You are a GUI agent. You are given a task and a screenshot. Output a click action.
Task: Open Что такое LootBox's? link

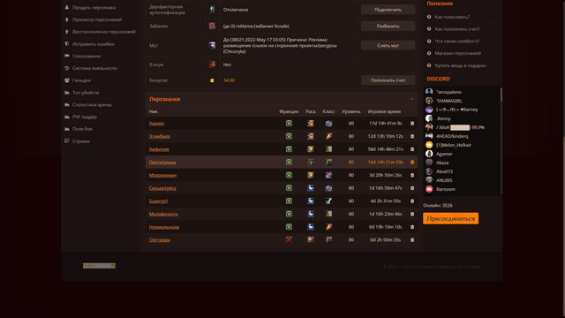(x=457, y=42)
